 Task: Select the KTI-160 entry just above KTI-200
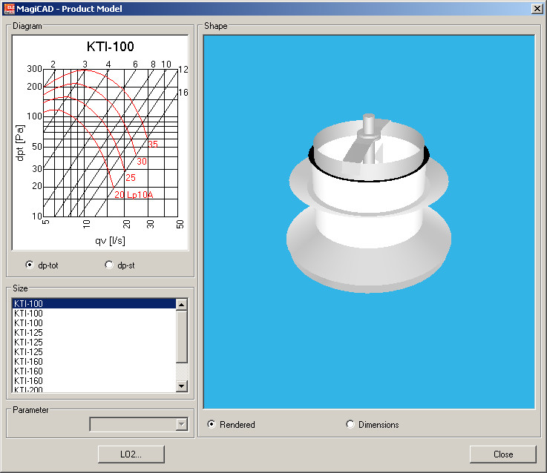point(94,380)
